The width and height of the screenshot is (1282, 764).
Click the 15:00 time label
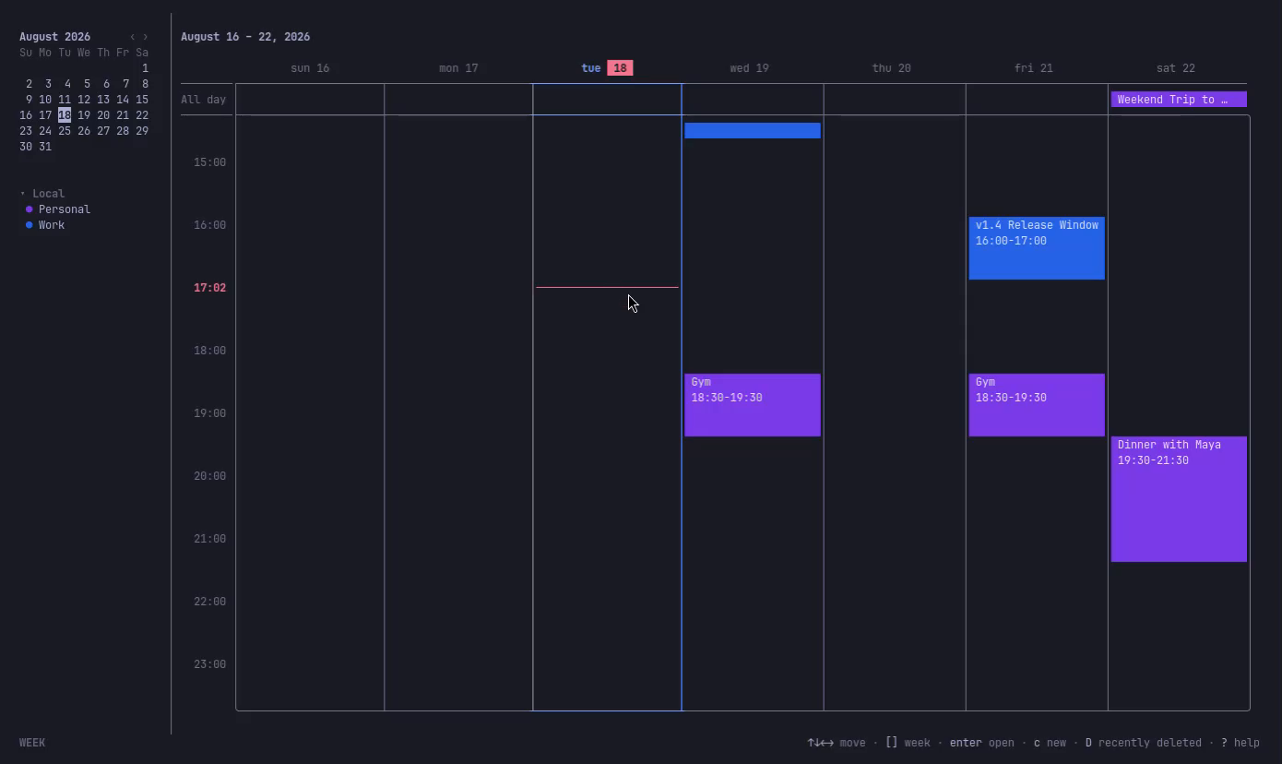coord(209,162)
